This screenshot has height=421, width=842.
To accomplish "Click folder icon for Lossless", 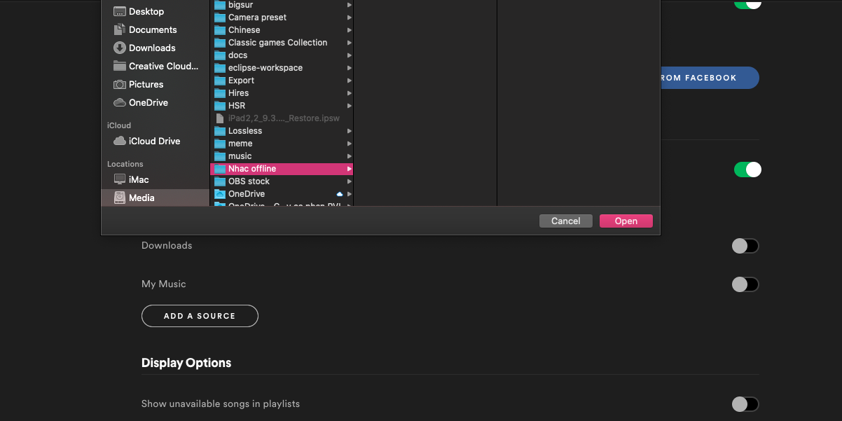I will [220, 131].
